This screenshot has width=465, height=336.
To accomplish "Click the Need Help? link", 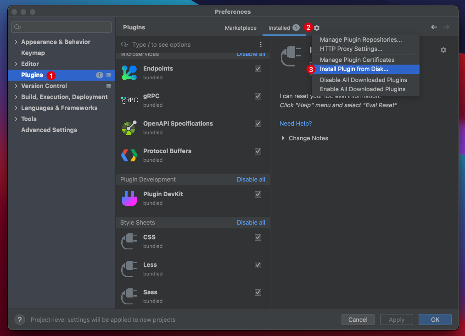I will 296,123.
